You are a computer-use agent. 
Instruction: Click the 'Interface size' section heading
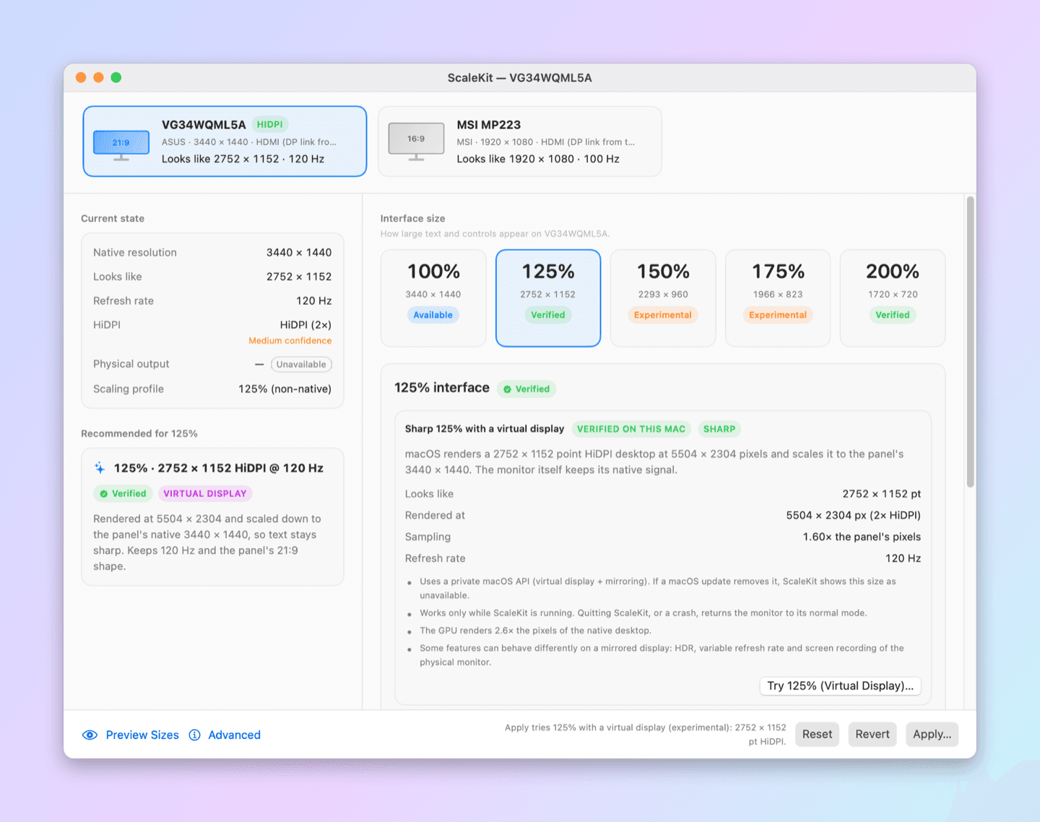click(x=413, y=218)
